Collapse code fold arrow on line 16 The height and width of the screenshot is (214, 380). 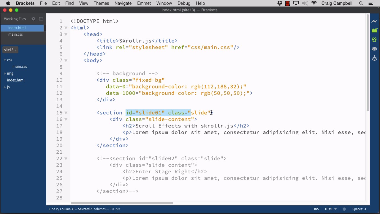66,119
